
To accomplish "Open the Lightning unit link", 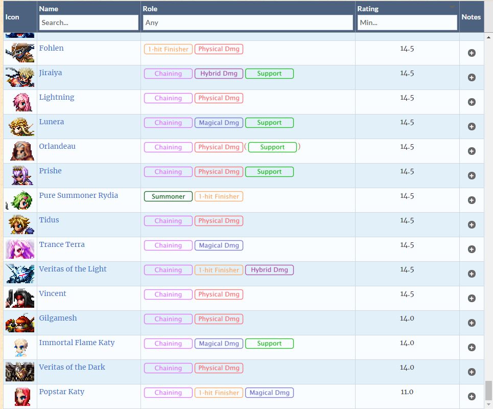I will pos(57,98).
